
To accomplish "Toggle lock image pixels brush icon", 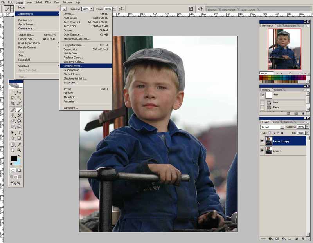I will pyautogui.click(x=273, y=133).
